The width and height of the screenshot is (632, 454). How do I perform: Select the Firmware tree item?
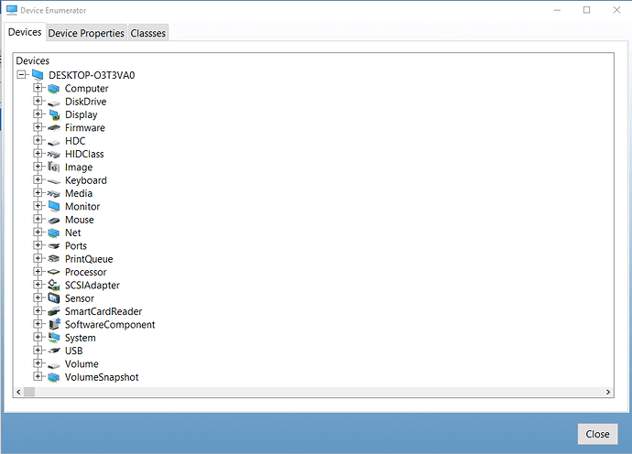(x=85, y=128)
